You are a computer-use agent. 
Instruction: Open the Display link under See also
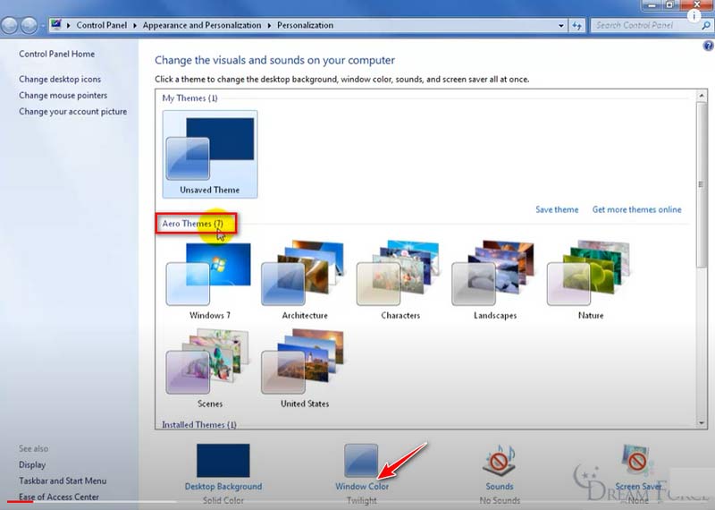pyautogui.click(x=32, y=464)
